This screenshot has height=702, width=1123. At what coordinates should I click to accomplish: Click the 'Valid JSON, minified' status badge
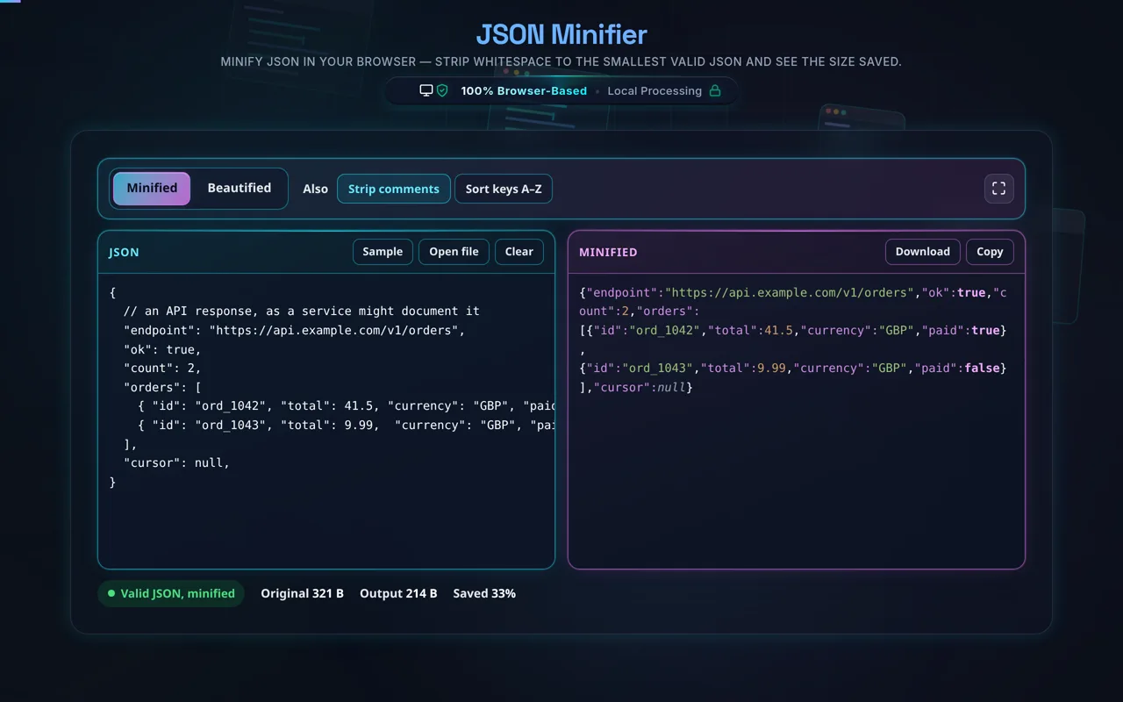pos(171,593)
